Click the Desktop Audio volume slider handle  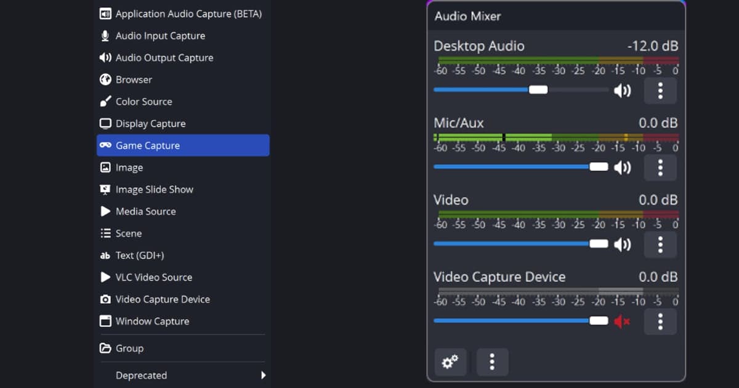[x=538, y=90]
